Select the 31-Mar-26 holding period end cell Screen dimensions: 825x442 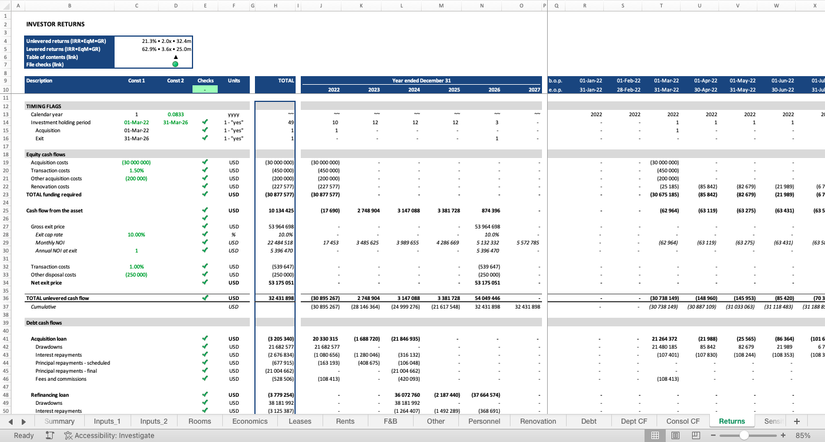175,123
